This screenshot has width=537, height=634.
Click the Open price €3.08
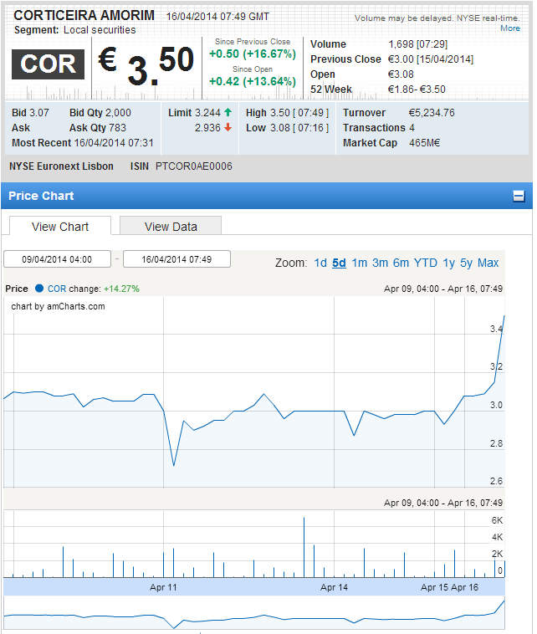401,74
